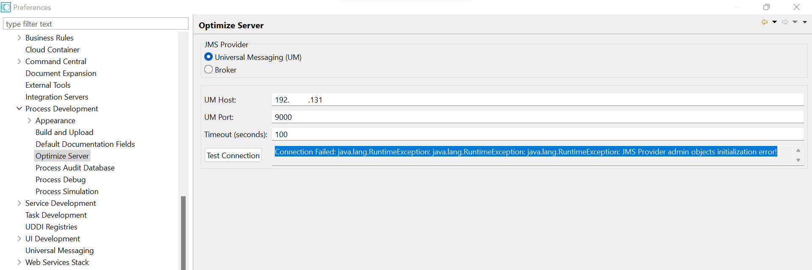Click the forward navigation arrow icon
The width and height of the screenshot is (812, 270).
coord(785,22)
